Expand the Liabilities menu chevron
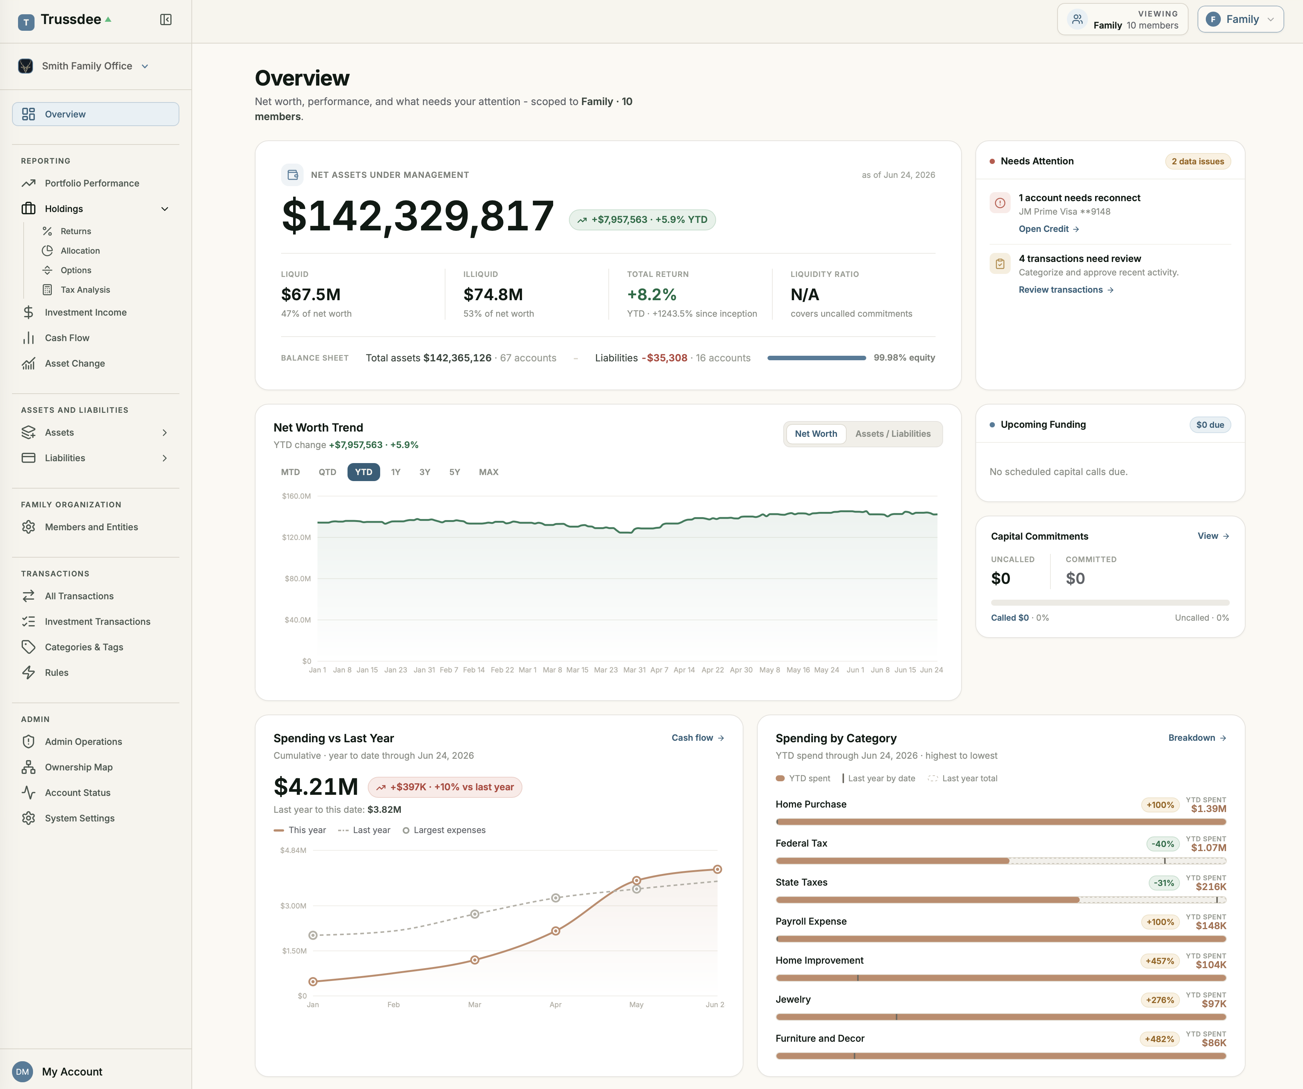The height and width of the screenshot is (1089, 1303). [x=164, y=458]
